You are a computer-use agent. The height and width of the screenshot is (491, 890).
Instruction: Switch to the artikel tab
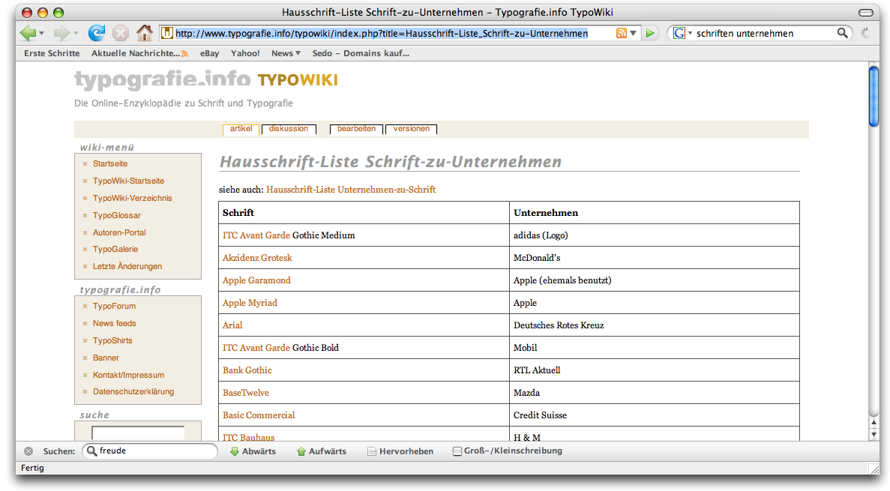coord(241,129)
